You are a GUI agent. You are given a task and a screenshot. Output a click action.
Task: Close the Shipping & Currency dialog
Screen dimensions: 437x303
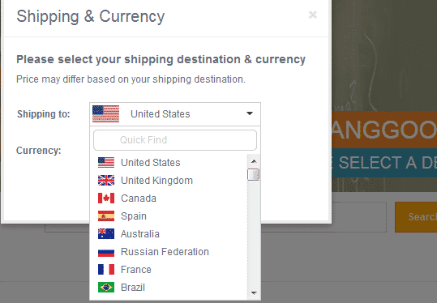pos(313,15)
